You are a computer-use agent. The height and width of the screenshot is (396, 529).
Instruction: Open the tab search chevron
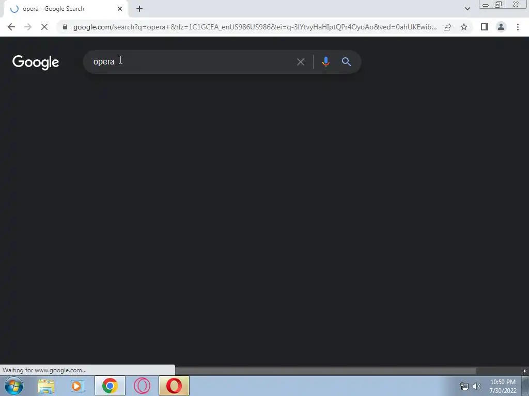click(467, 9)
